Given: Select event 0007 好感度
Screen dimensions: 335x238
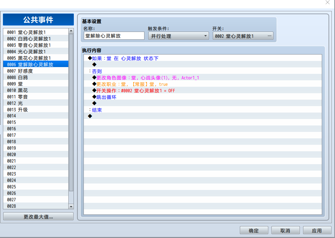Looking at the screenshot, I should pos(36,71).
